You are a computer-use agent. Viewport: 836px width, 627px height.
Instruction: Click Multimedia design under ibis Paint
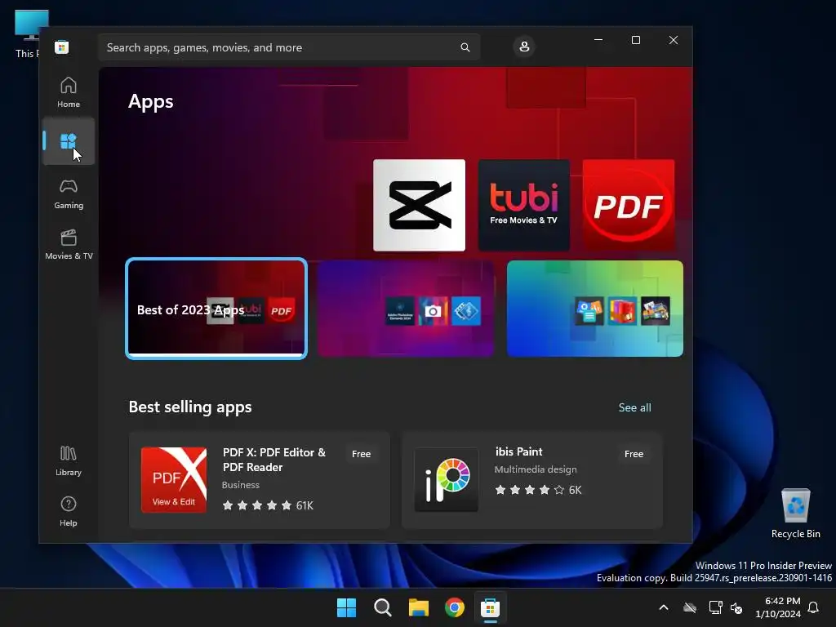[536, 469]
